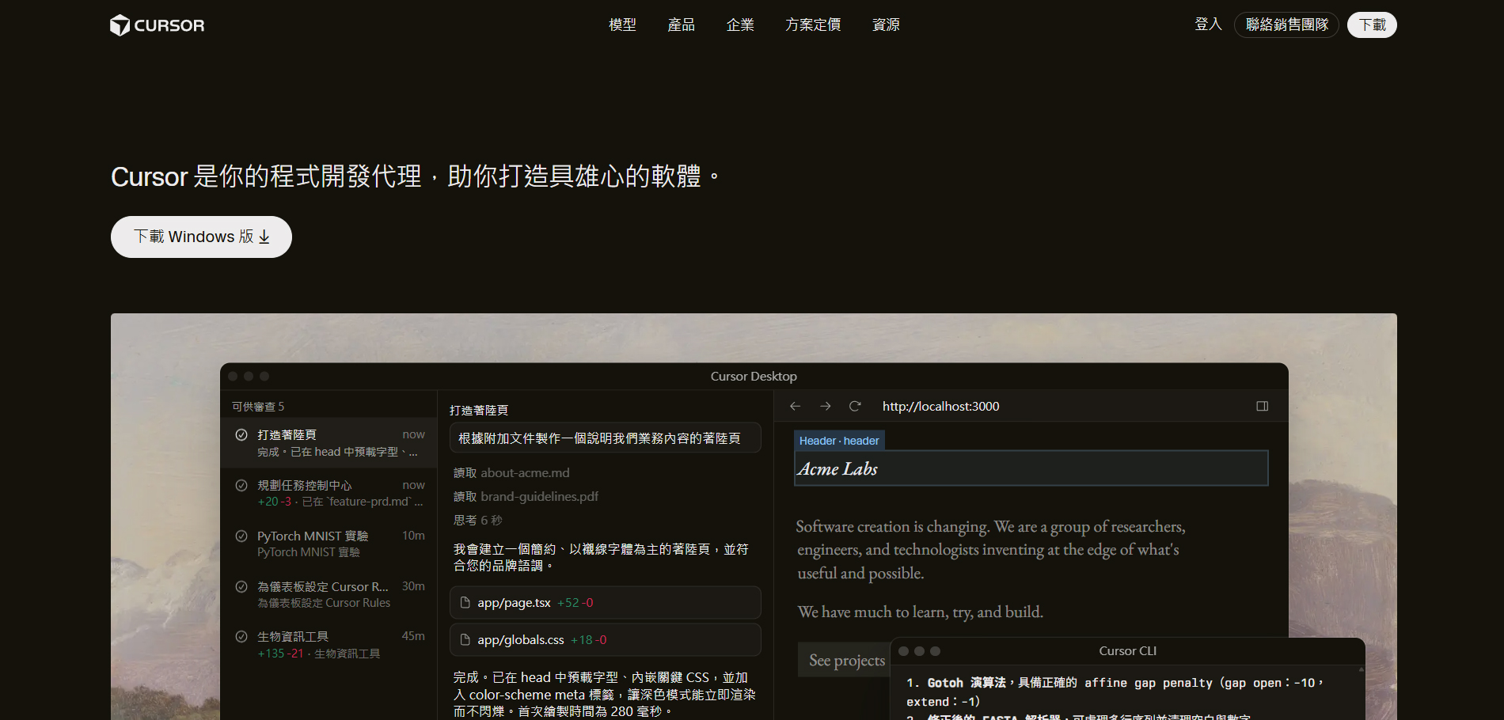Screen dimensions: 1504x720
Task: Open the 產品 navigation menu
Action: (681, 25)
